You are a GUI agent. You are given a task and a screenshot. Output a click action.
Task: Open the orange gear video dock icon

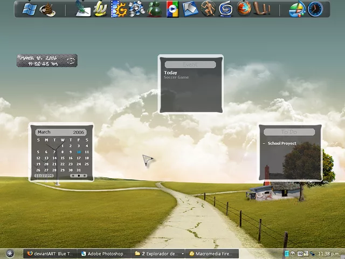[119, 9]
